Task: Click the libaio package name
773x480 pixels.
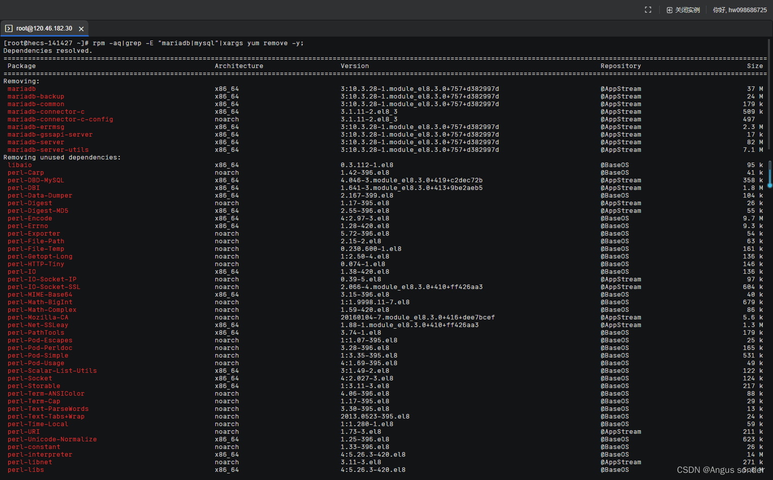Action: click(x=19, y=165)
